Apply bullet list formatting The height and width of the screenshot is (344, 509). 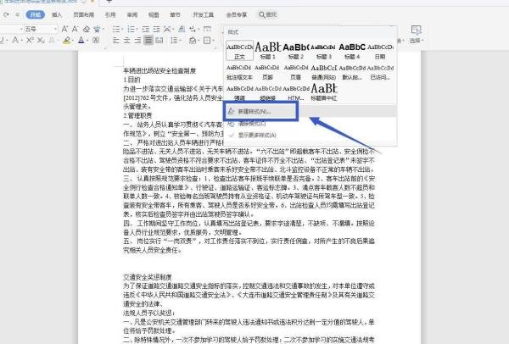[x=116, y=29]
